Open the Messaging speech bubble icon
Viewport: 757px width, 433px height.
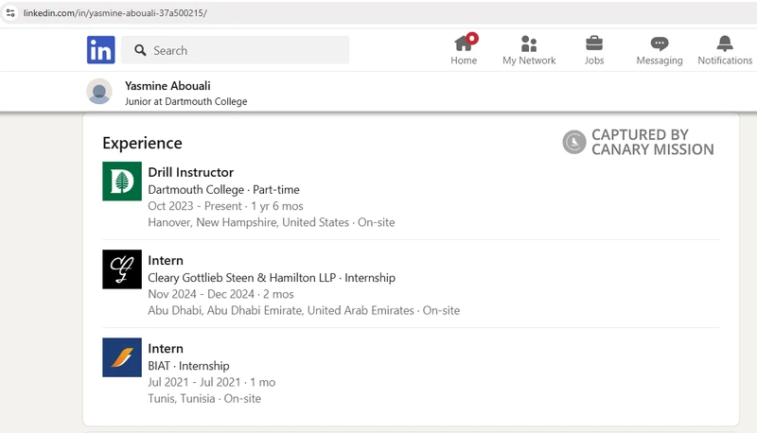coord(659,43)
